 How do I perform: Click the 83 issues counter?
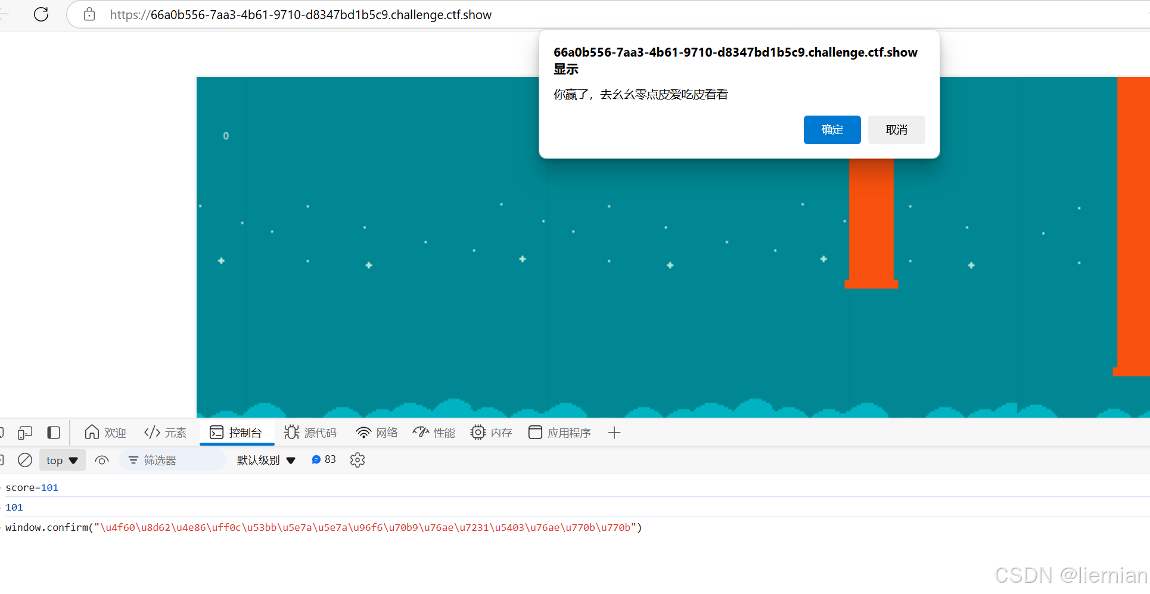coord(324,459)
